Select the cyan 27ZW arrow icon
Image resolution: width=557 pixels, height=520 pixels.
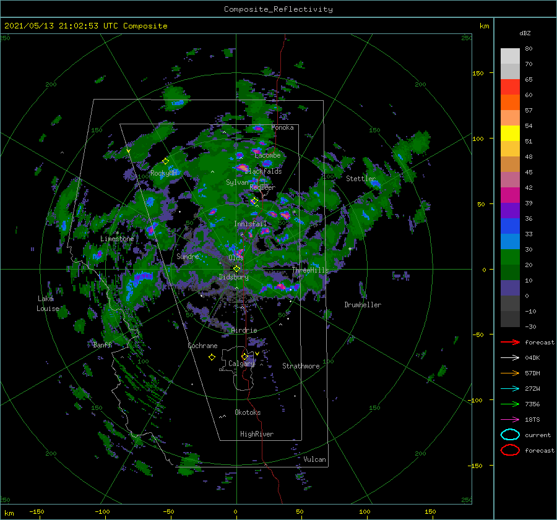[510, 389]
